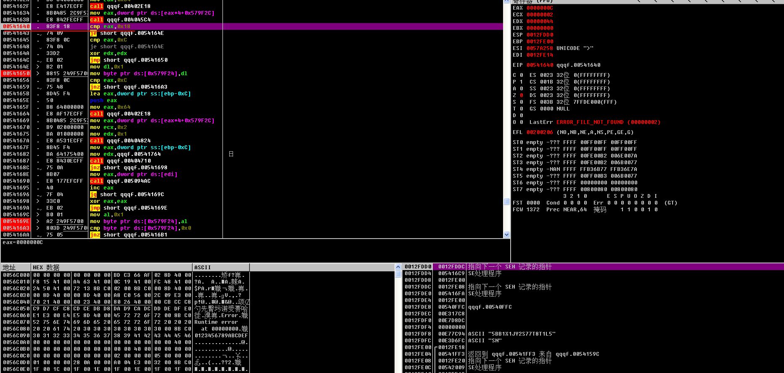Click disassembly scrollbar down arrow

506,235
